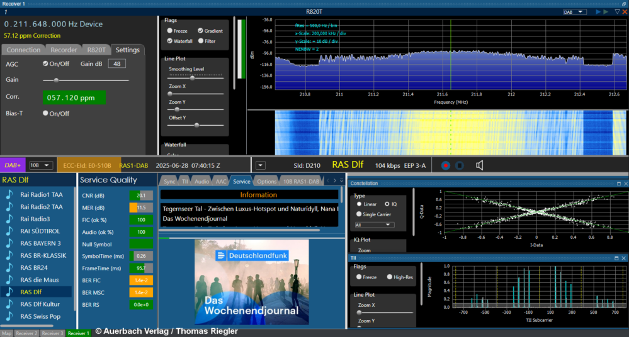Maximize the TII panel
This screenshot has height=337, width=629.
click(616, 258)
